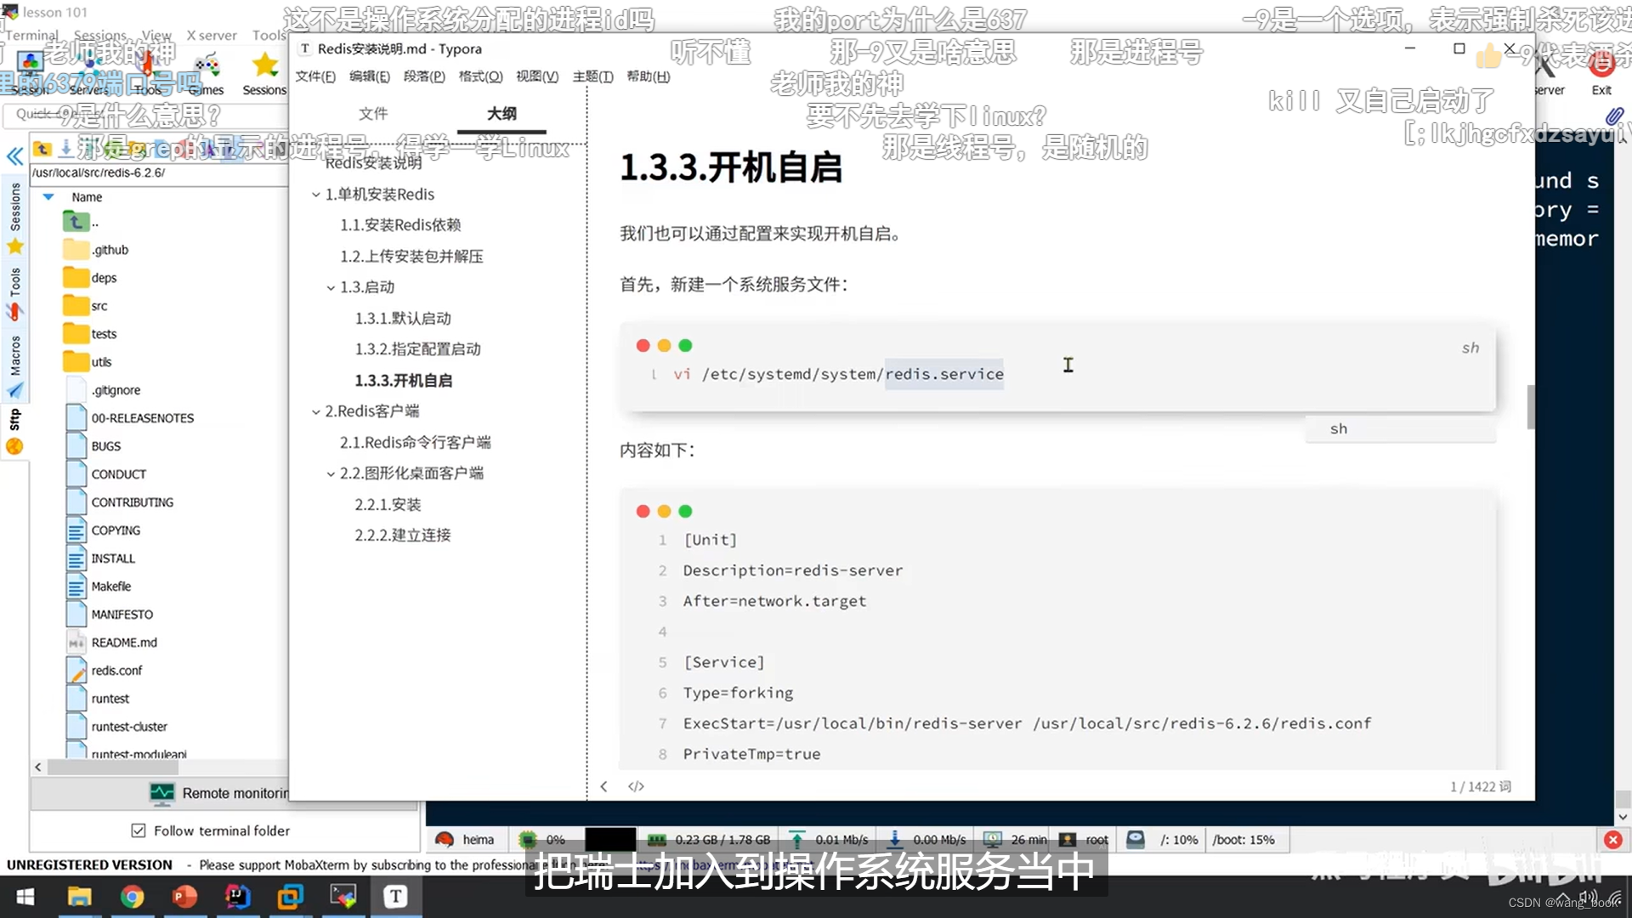The image size is (1632, 918).
Task: Toggle source code mode with the </> button
Action: click(x=636, y=786)
